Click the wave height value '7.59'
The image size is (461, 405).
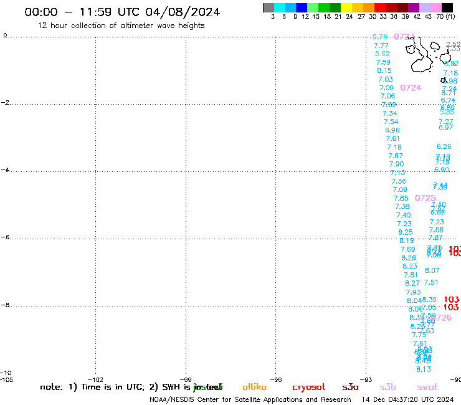383,62
